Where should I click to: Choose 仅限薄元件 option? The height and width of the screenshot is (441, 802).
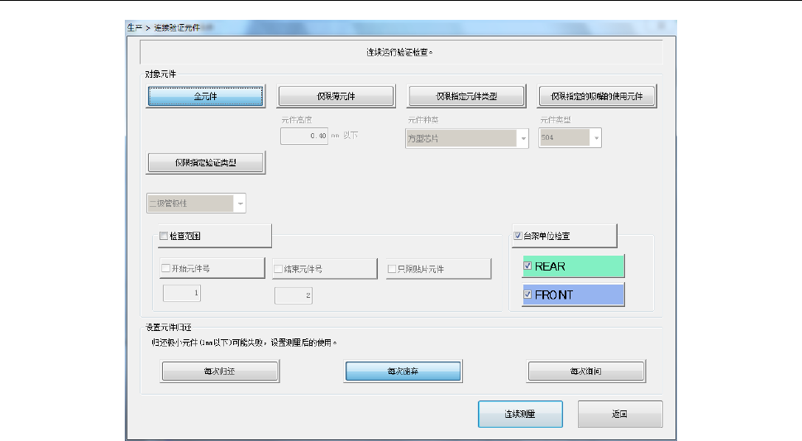[336, 96]
